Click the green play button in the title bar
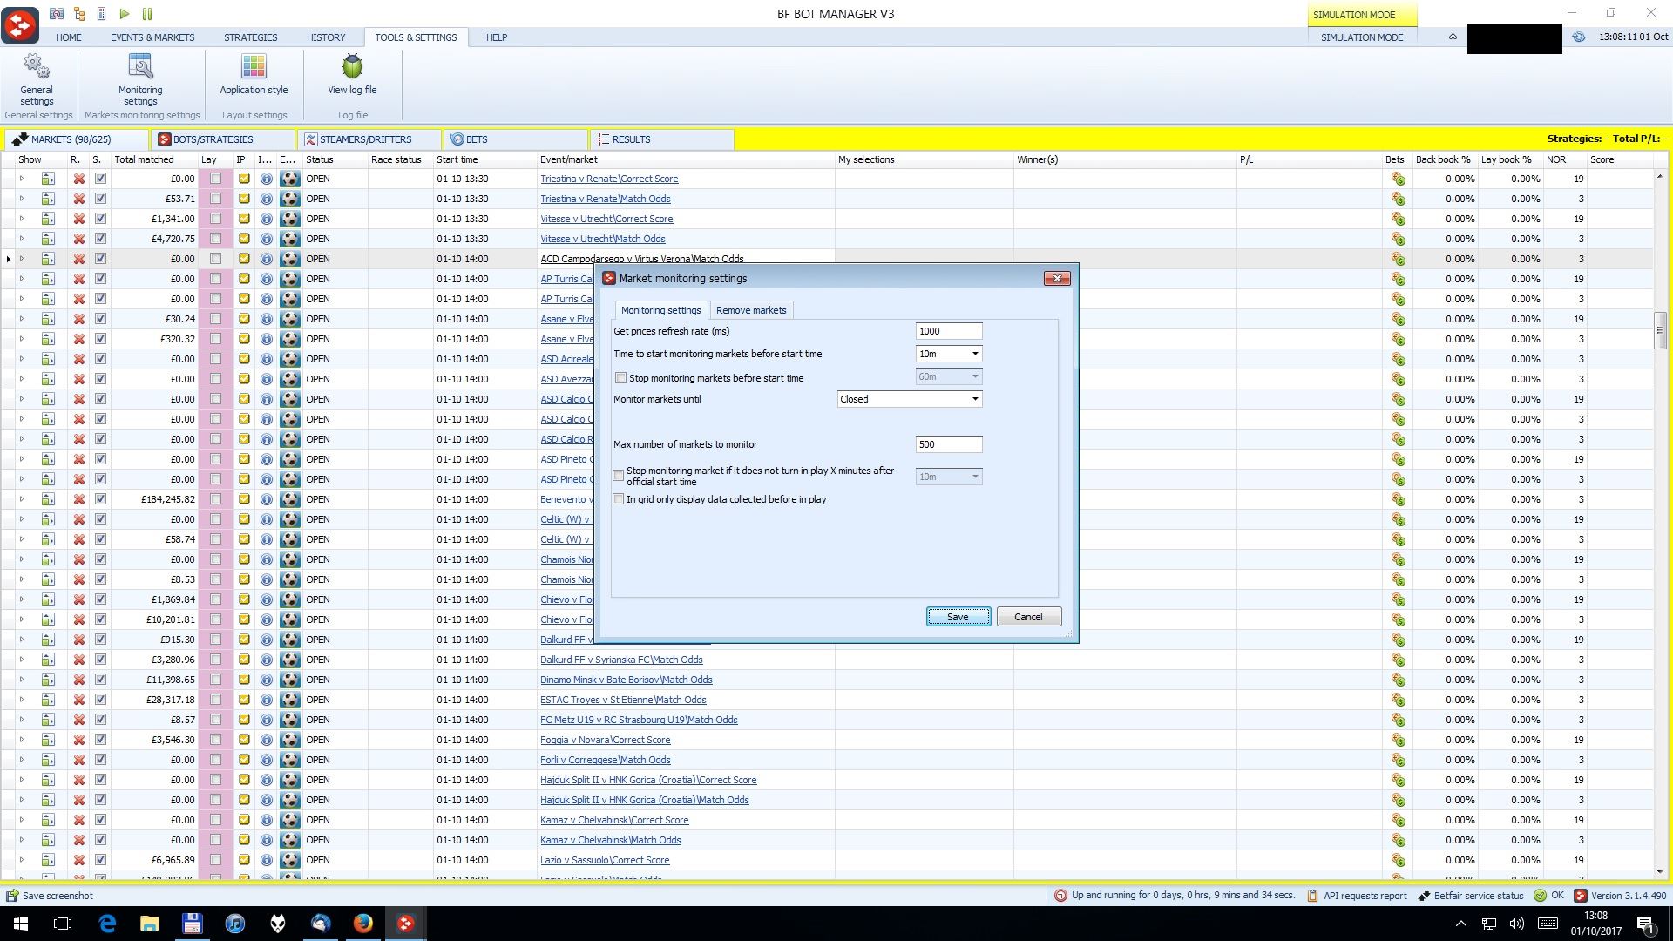This screenshot has width=1673, height=941. pos(125,14)
